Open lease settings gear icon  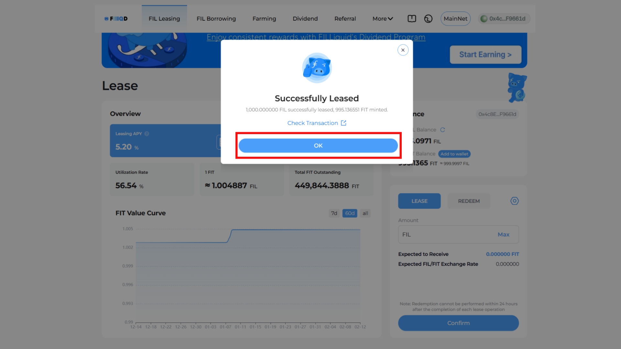pos(514,201)
